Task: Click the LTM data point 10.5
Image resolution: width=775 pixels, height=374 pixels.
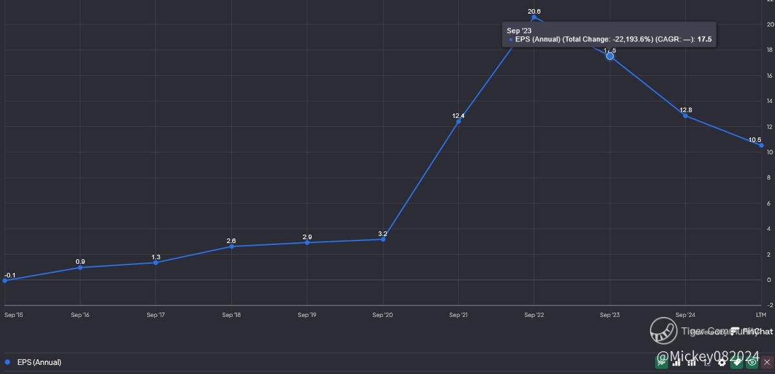Action: [761, 145]
